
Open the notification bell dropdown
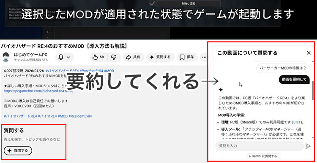click(x=64, y=57)
